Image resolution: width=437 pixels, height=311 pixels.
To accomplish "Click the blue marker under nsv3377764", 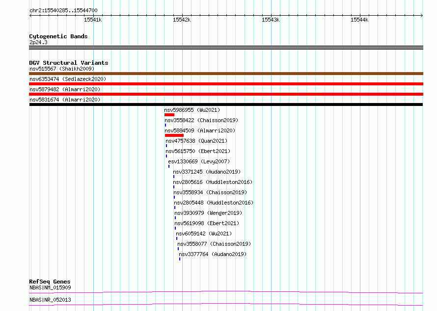I will click(x=180, y=259).
